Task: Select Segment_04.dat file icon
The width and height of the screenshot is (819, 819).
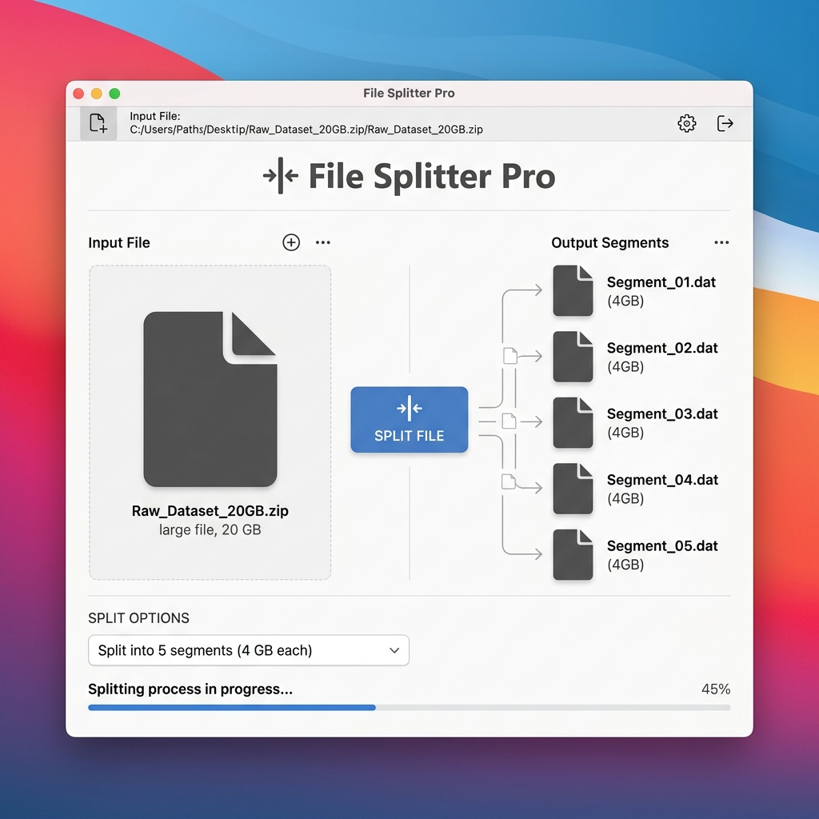Action: pyautogui.click(x=573, y=489)
